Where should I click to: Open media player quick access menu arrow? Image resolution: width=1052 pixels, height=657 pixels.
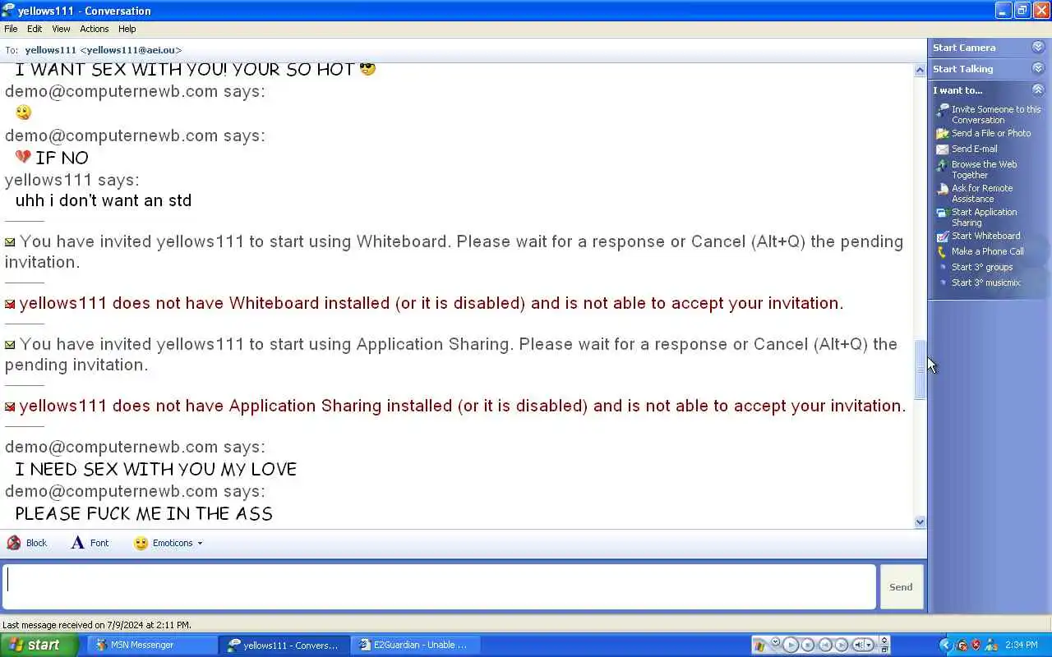click(775, 641)
